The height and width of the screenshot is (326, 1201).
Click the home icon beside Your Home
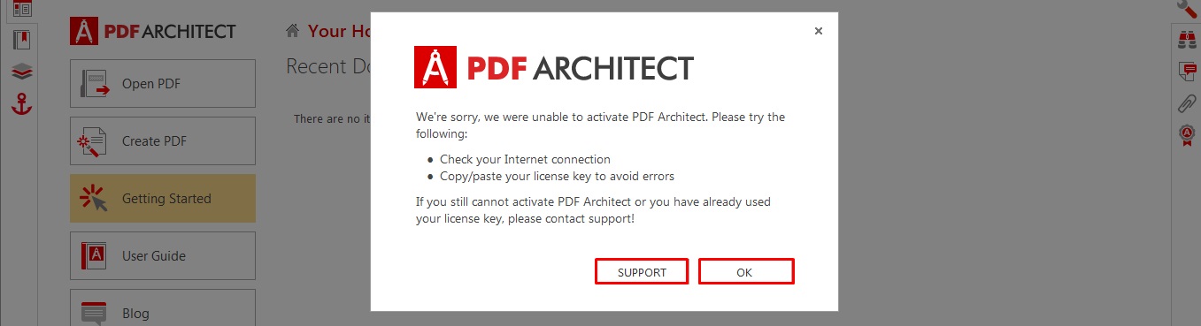[292, 31]
